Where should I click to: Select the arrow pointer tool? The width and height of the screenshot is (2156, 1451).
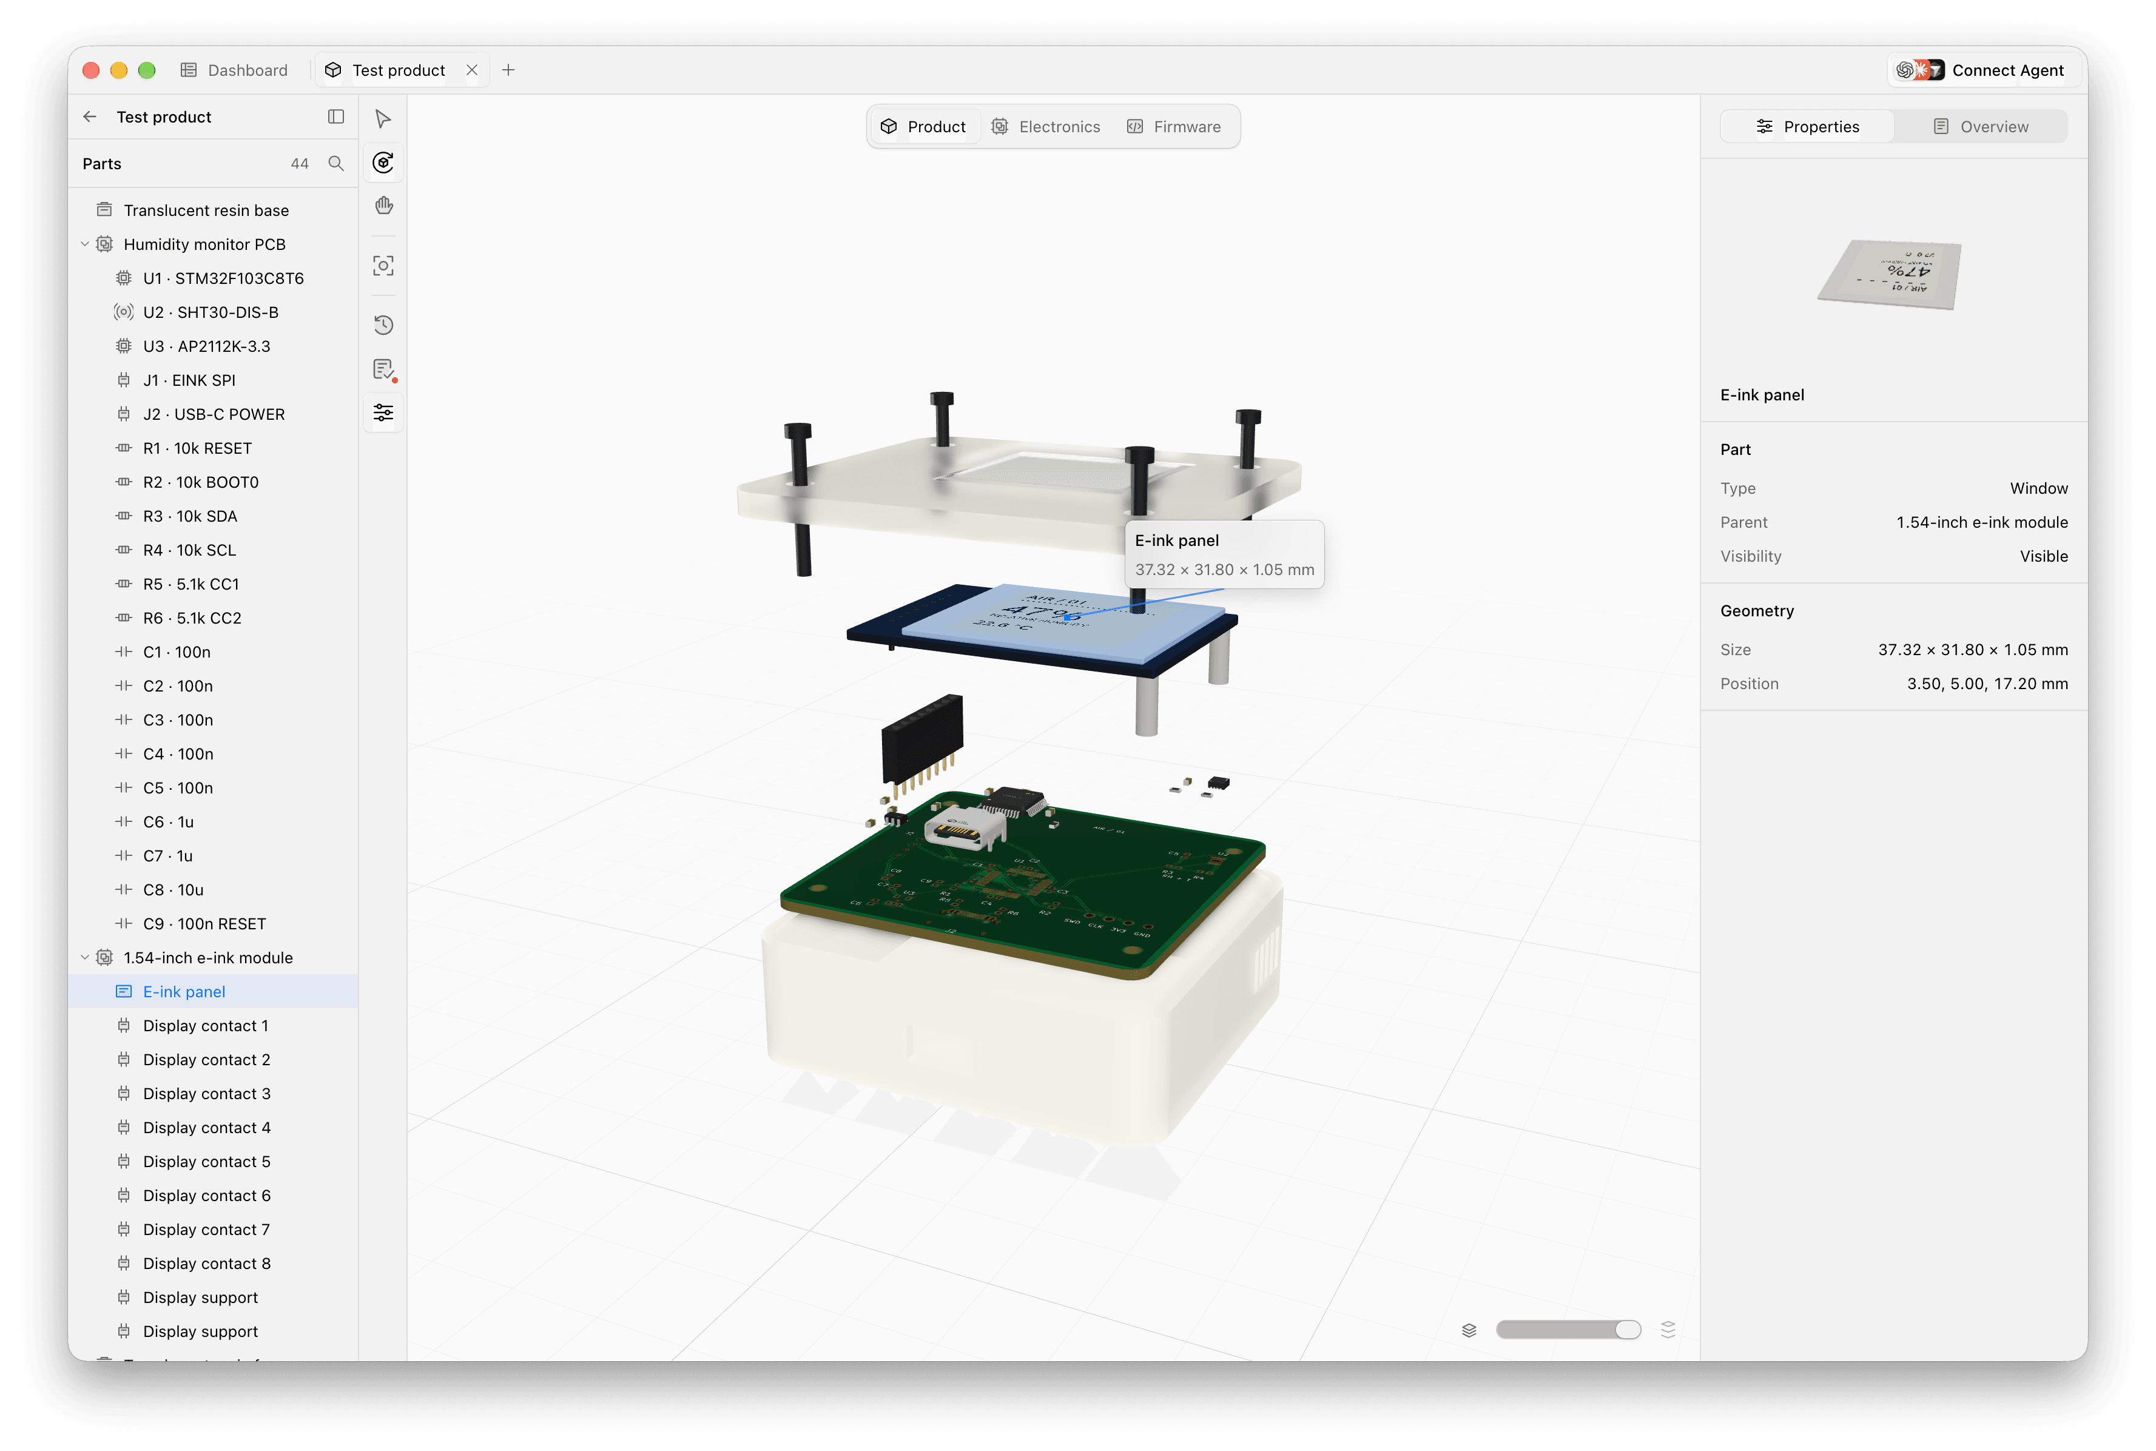point(383,118)
